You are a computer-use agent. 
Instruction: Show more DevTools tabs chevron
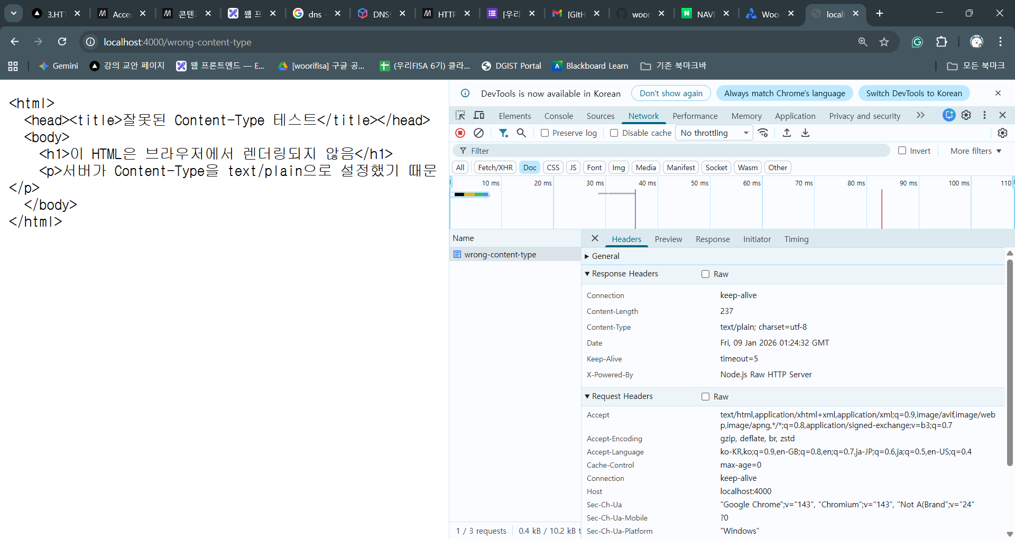(920, 115)
